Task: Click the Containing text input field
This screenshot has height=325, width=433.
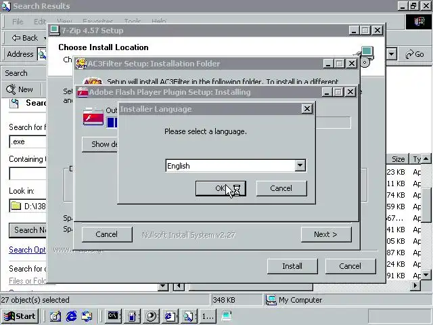Action: click(x=28, y=173)
